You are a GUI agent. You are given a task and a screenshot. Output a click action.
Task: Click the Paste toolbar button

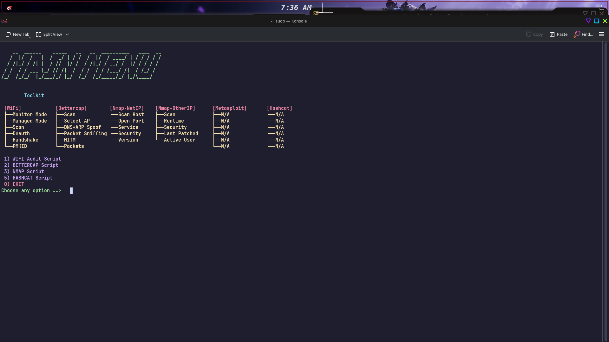point(559,34)
